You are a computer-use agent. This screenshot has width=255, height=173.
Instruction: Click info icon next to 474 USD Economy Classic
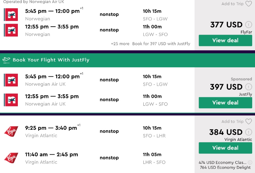pos(250,163)
